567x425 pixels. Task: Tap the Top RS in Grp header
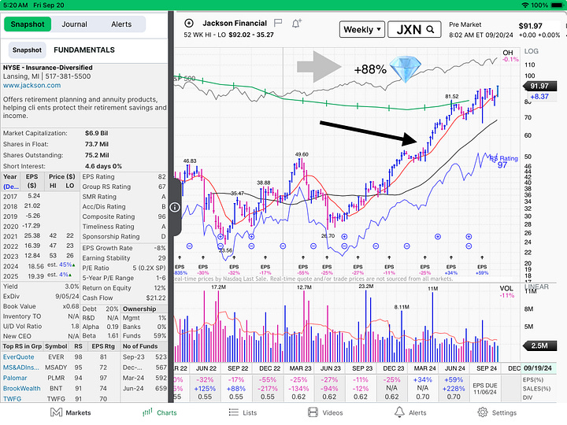point(22,346)
